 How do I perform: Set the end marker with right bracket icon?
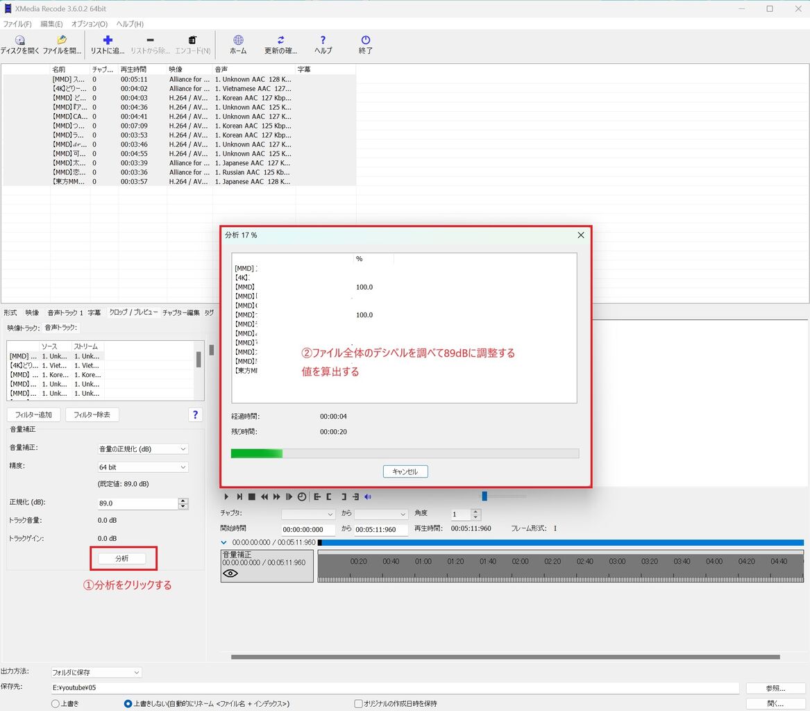pos(344,496)
